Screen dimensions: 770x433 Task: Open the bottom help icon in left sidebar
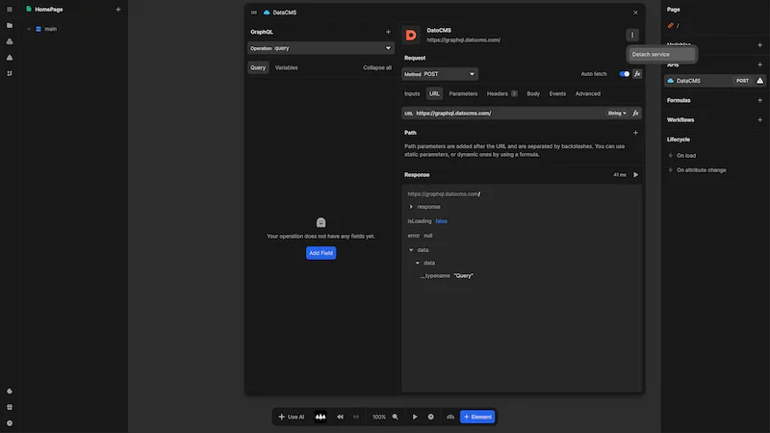[x=10, y=423]
